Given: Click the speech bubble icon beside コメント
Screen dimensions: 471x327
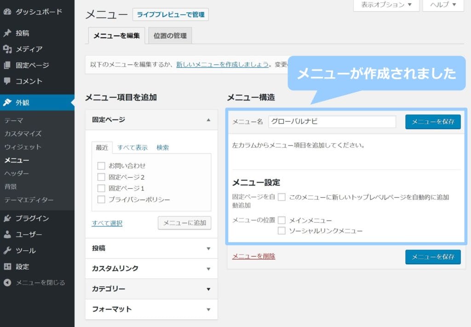Looking at the screenshot, I should click(x=7, y=81).
